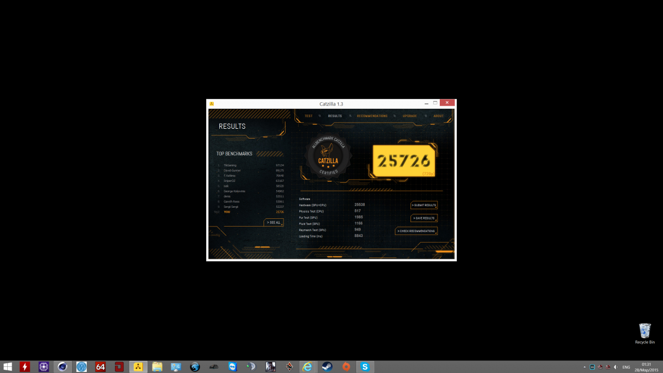663x373 pixels.
Task: Launch Internet Explorer from the taskbar
Action: pyautogui.click(x=308, y=366)
